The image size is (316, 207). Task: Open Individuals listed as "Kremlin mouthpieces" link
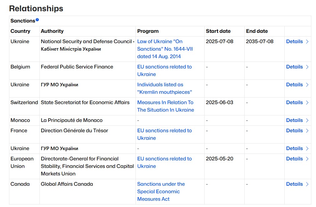[165, 88]
